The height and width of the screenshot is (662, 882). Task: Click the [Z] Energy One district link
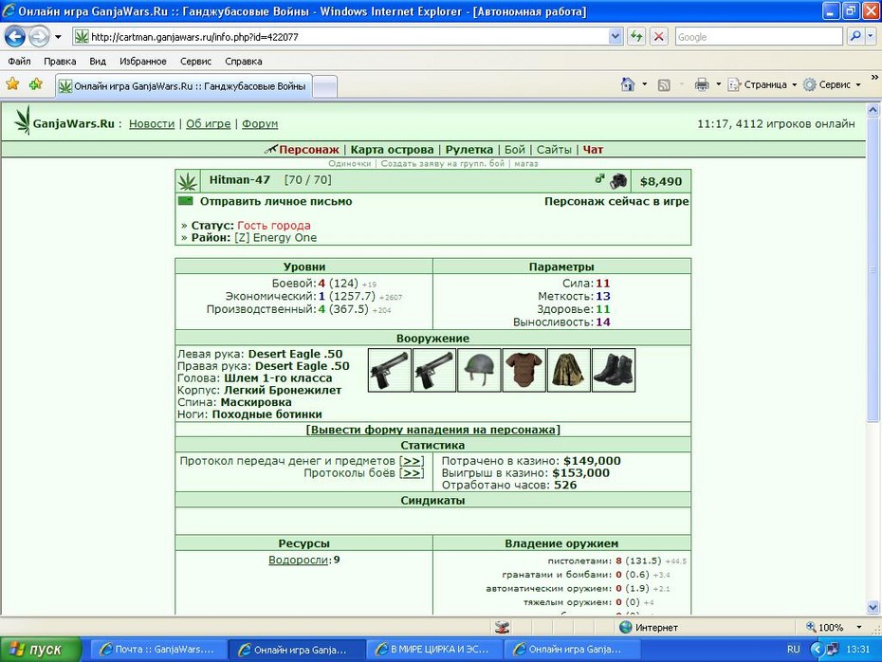tap(276, 238)
